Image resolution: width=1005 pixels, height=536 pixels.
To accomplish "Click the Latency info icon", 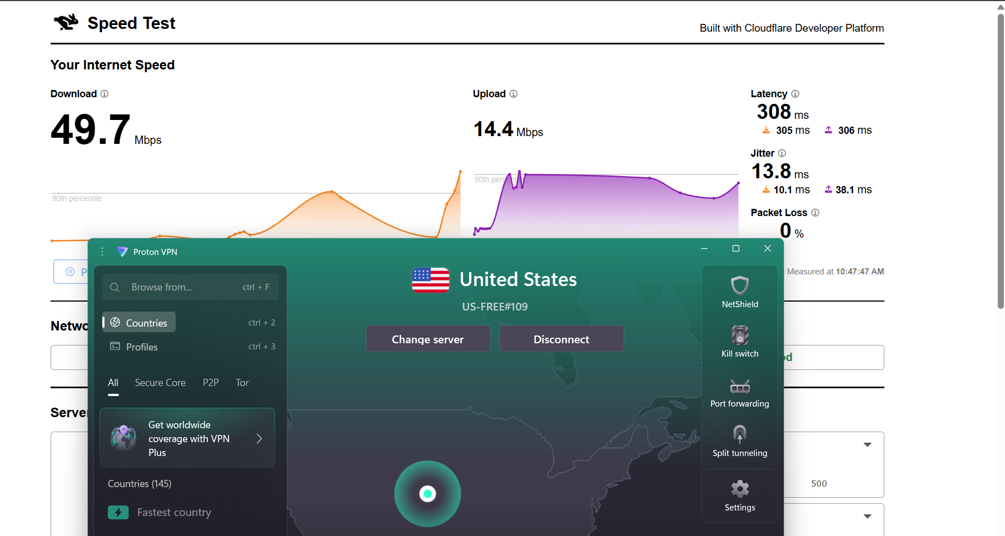I will click(795, 94).
